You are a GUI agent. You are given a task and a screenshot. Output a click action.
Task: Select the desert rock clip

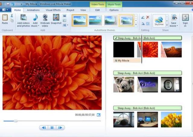click(x=171, y=49)
